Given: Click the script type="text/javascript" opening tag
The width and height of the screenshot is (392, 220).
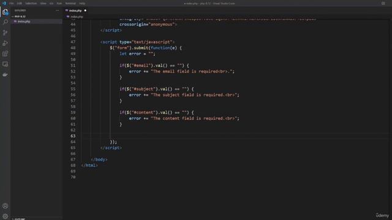Looking at the screenshot, I should pos(137,42).
